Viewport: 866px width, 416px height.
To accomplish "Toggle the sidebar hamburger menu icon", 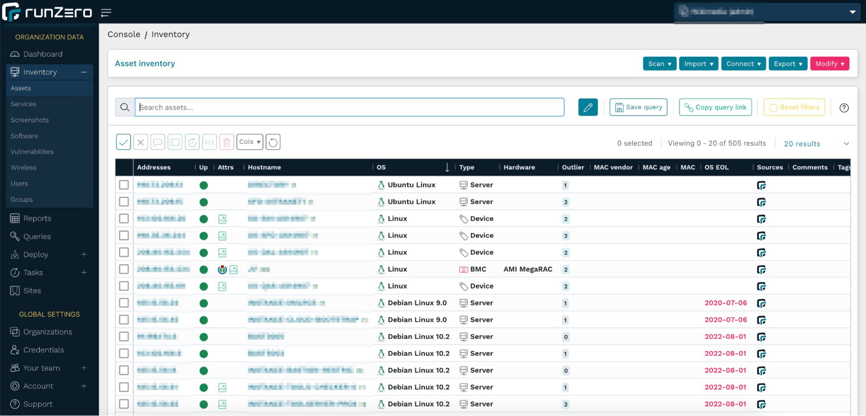I will click(x=106, y=13).
